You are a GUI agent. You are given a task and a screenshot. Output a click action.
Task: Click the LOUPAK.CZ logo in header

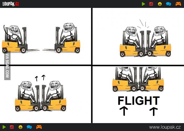click(11, 4)
